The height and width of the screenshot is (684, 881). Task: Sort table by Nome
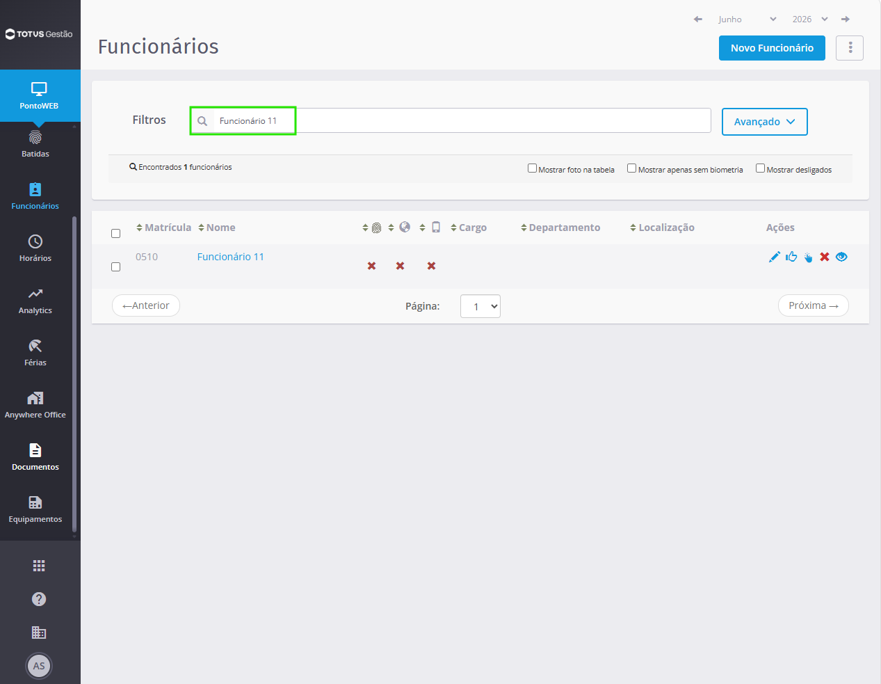coord(216,228)
